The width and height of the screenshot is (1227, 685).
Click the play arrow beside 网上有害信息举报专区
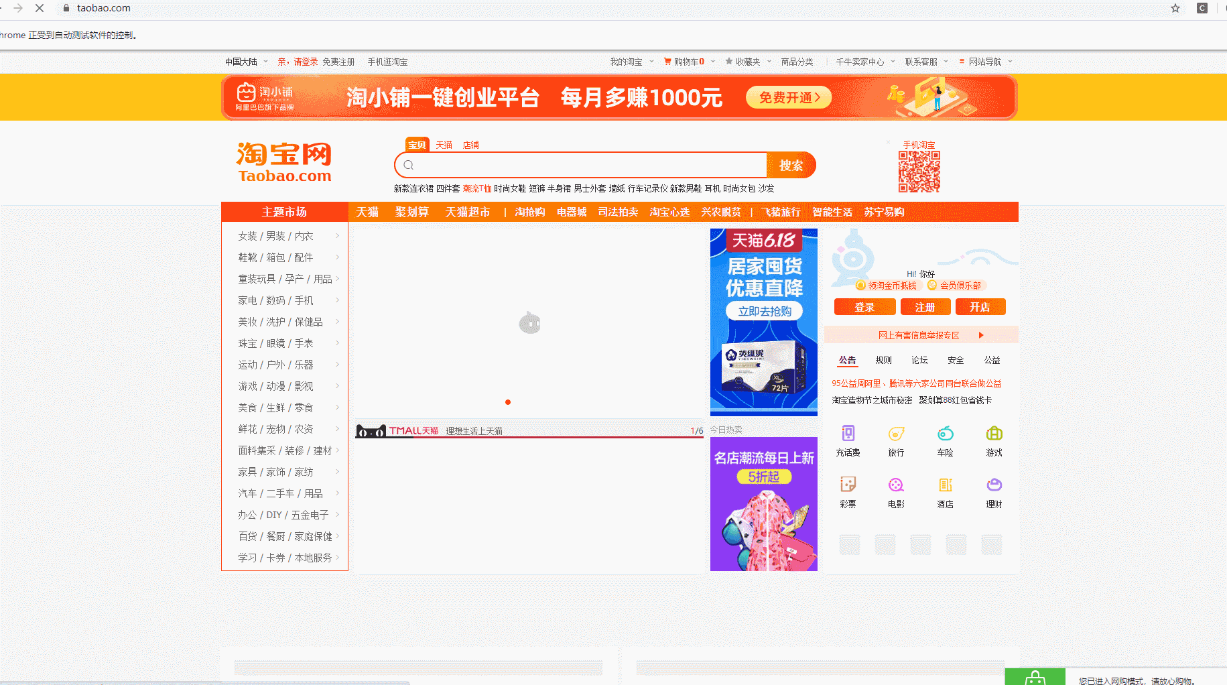(981, 335)
